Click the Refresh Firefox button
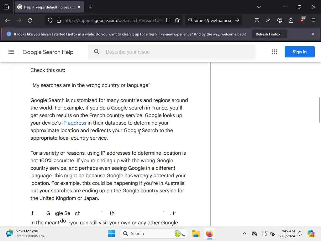321x241 pixels. (x=269, y=34)
